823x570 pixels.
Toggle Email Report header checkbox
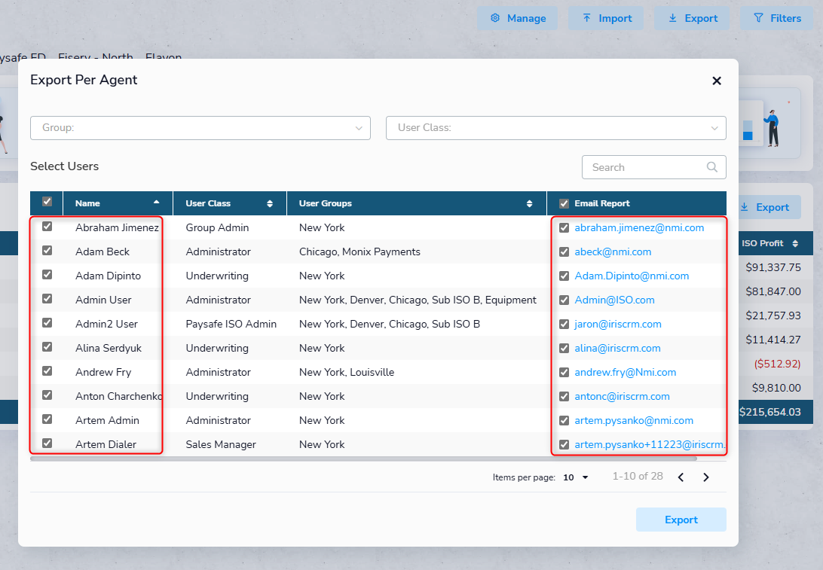(x=564, y=203)
